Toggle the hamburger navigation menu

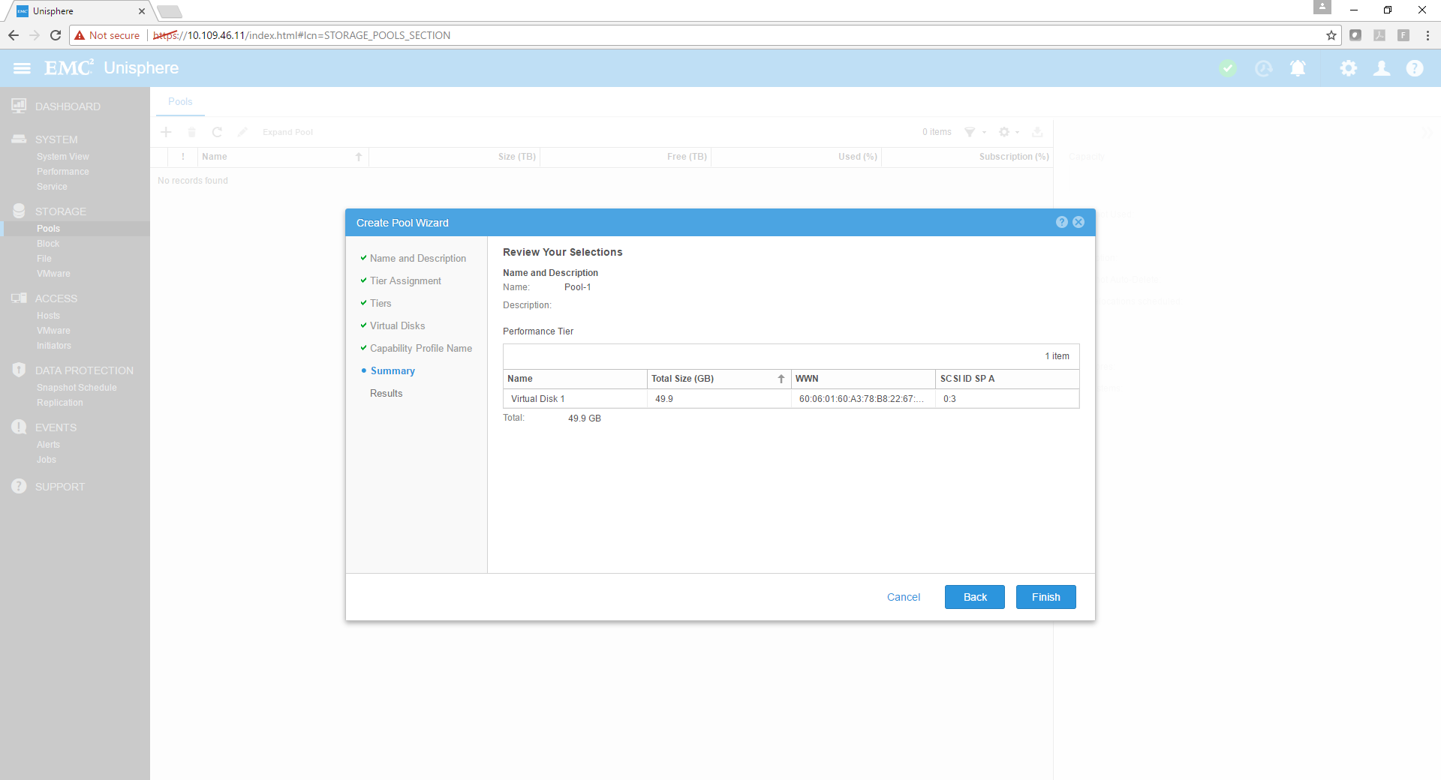22,68
